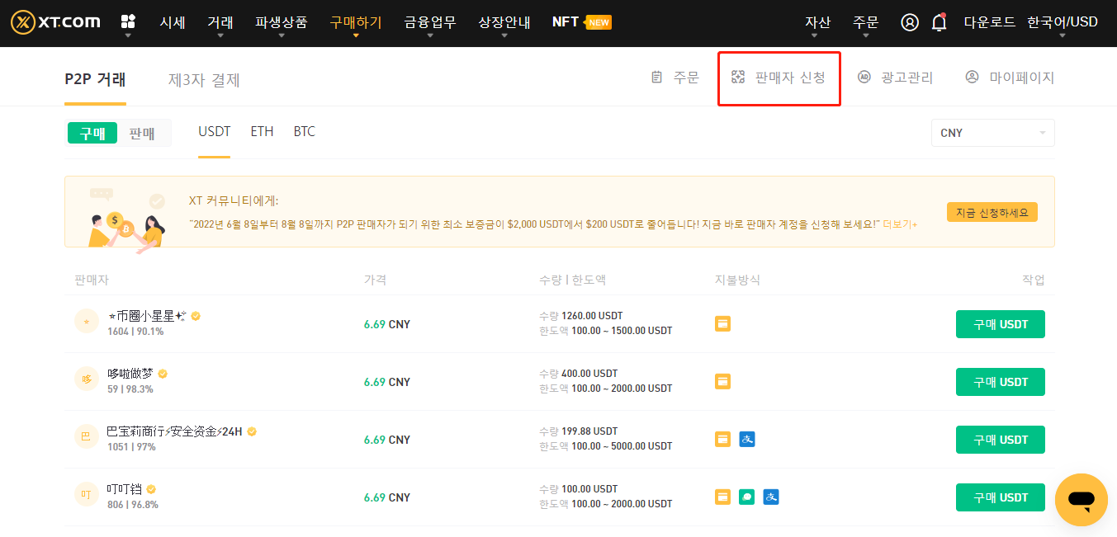
Task: Select the BTC coin tab
Action: (x=305, y=132)
